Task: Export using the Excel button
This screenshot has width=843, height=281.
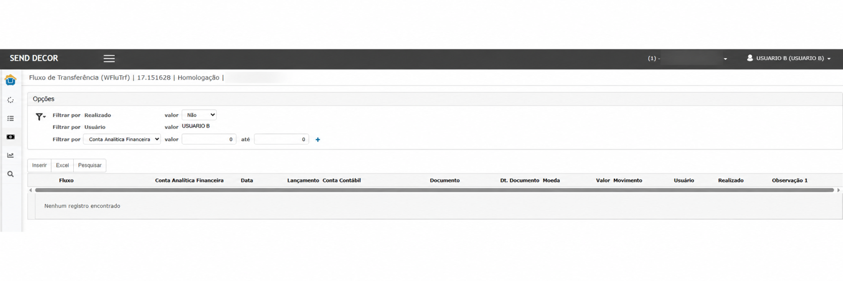Action: [x=62, y=165]
